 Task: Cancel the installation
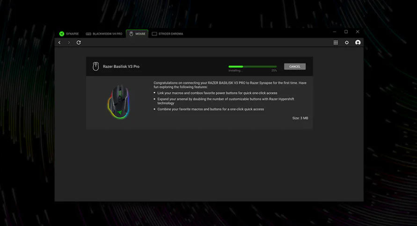[x=295, y=66]
